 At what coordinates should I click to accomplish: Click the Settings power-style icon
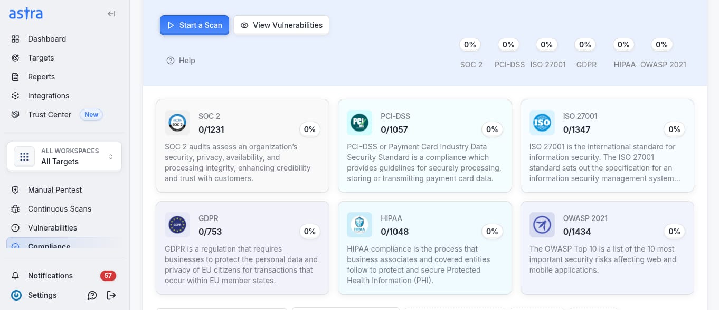(16, 295)
